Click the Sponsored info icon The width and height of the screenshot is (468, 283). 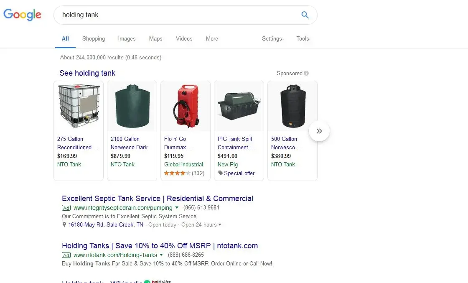(x=306, y=73)
